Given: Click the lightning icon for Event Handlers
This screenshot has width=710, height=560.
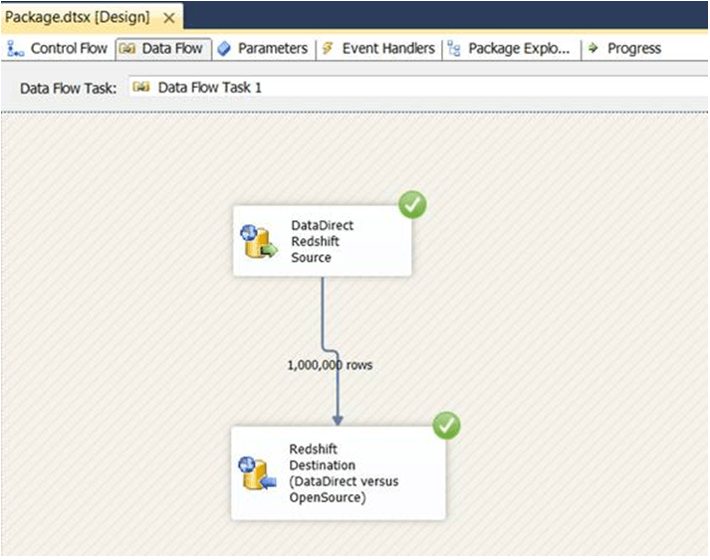Looking at the screenshot, I should [x=329, y=49].
